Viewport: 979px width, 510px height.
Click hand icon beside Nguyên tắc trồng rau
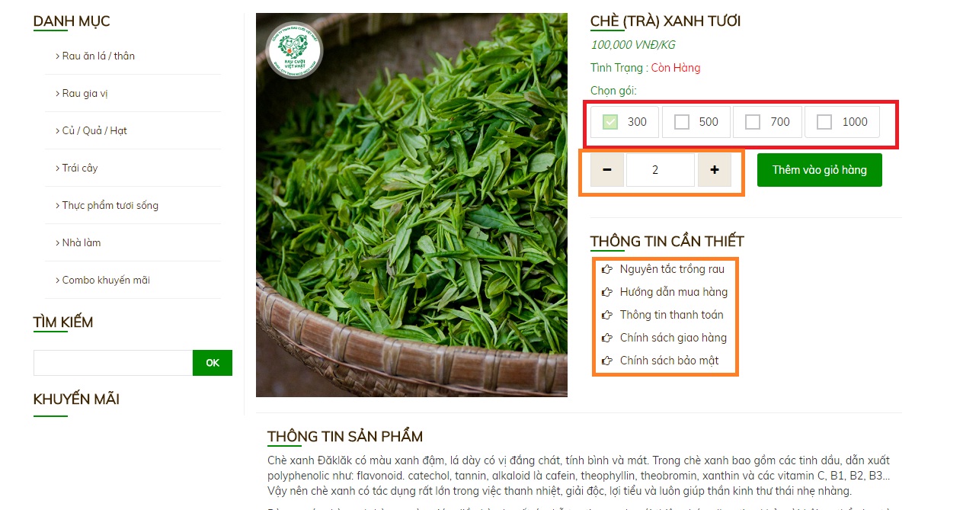coord(607,269)
